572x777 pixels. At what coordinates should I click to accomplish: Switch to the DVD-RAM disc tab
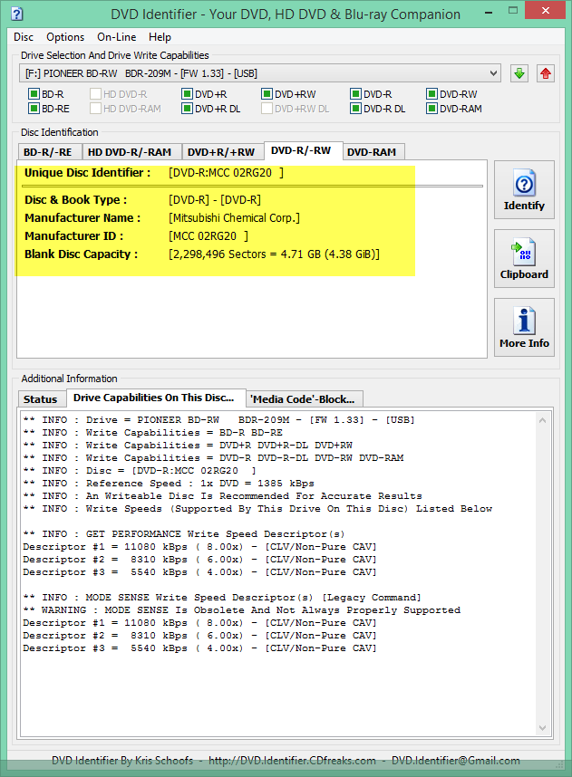pyautogui.click(x=372, y=152)
